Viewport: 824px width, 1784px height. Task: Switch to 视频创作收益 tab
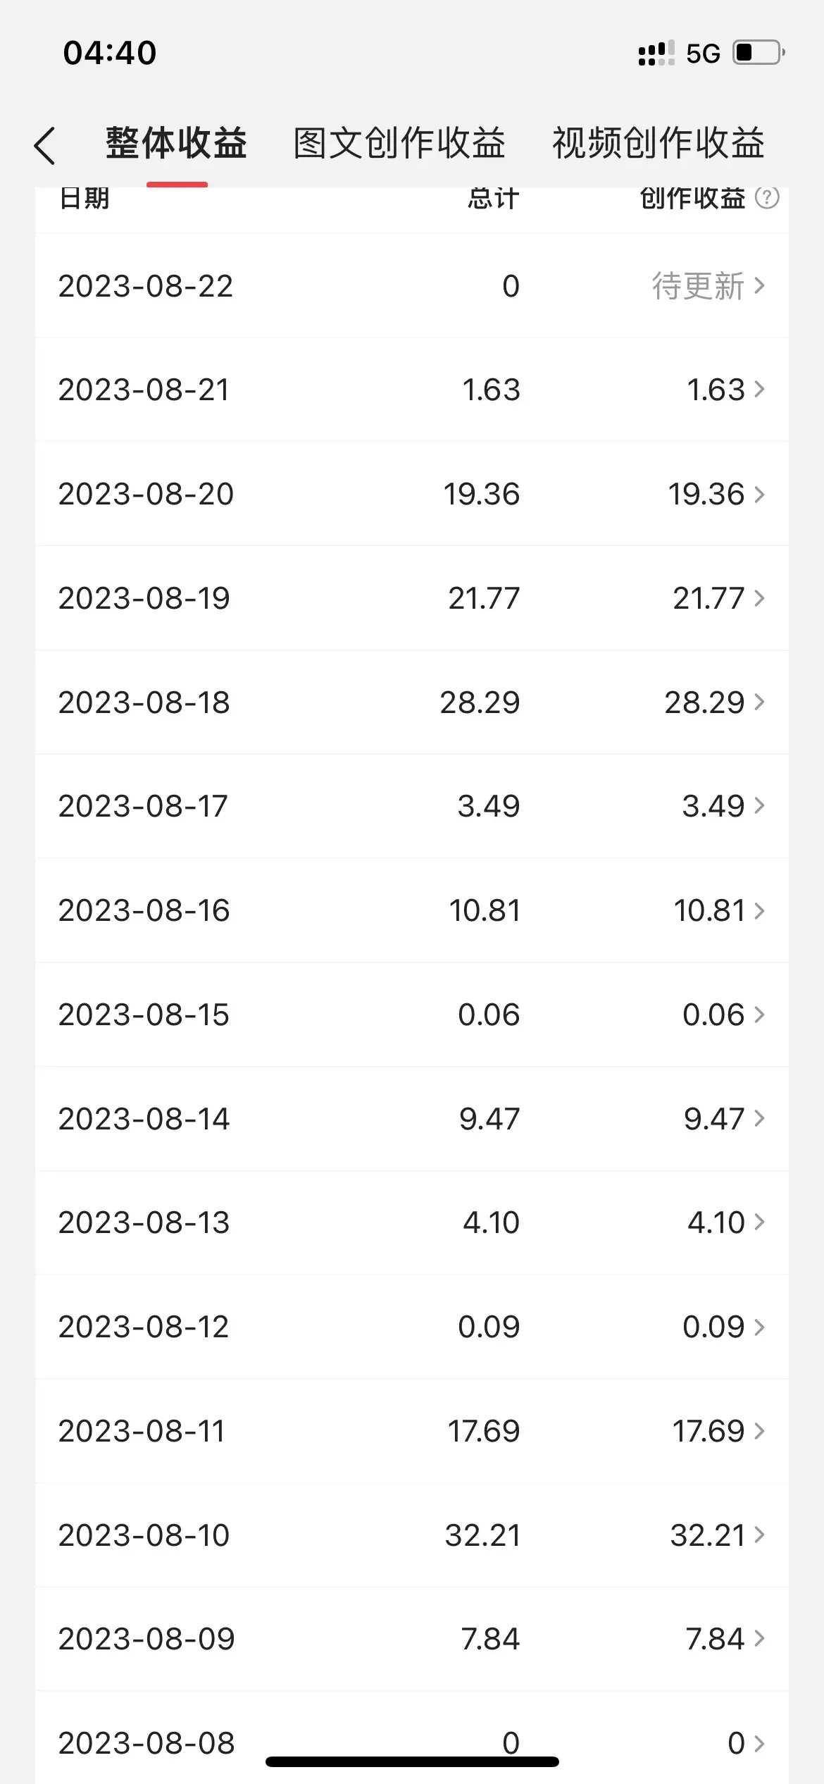[x=658, y=143]
